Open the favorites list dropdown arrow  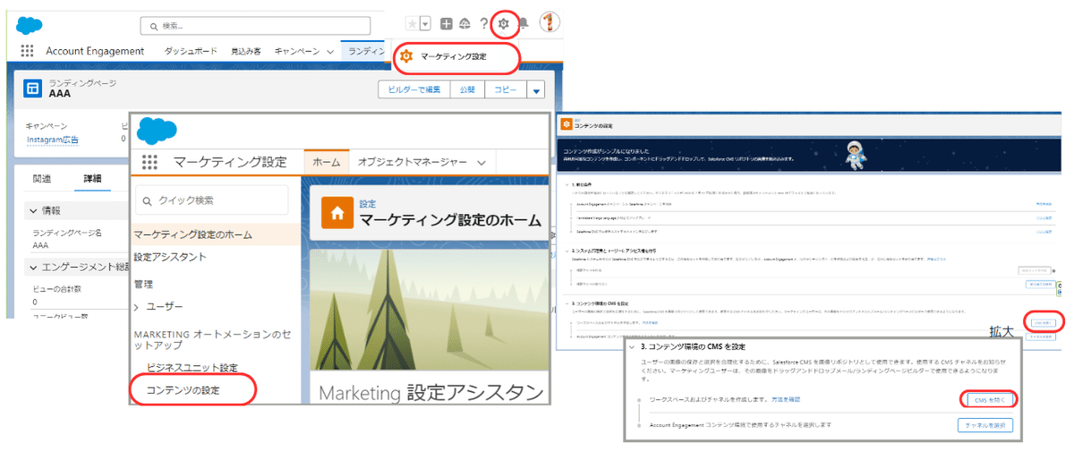click(425, 24)
